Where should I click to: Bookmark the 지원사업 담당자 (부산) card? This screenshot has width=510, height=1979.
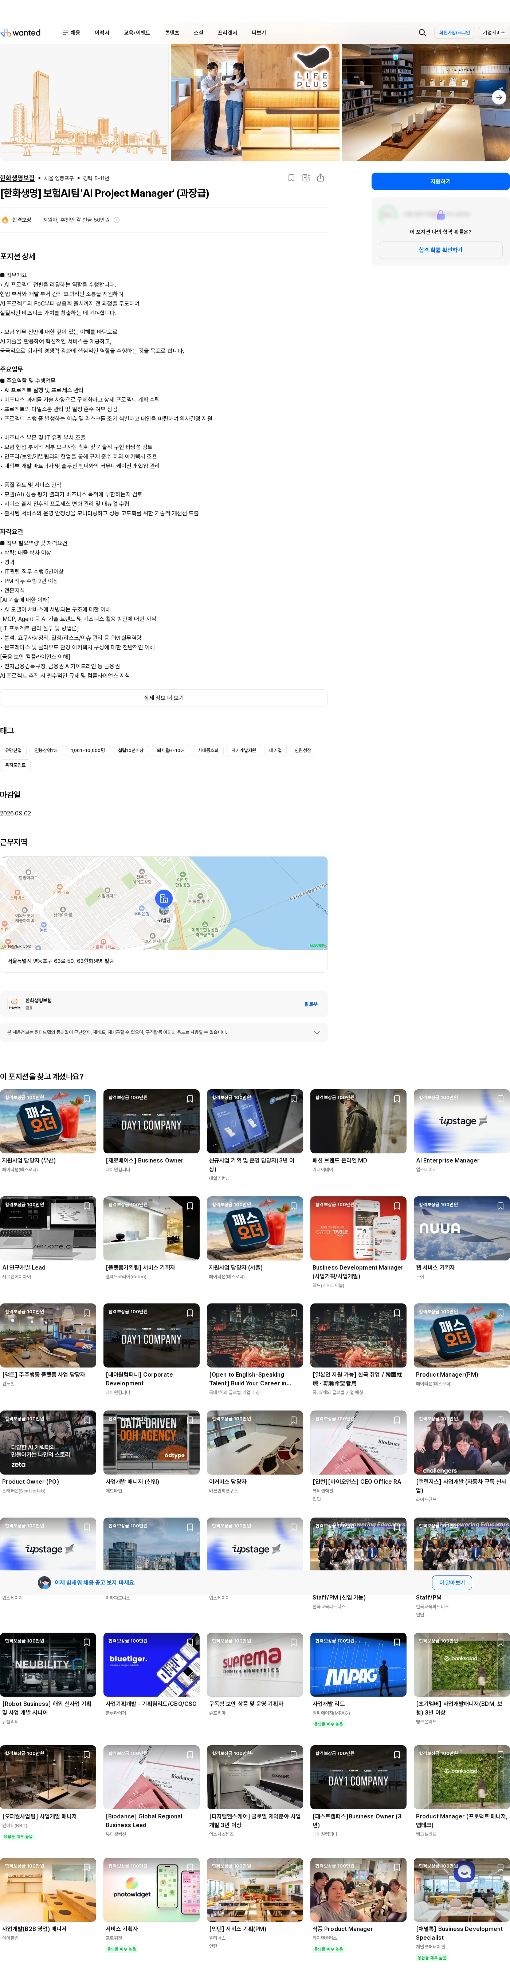(87, 1099)
